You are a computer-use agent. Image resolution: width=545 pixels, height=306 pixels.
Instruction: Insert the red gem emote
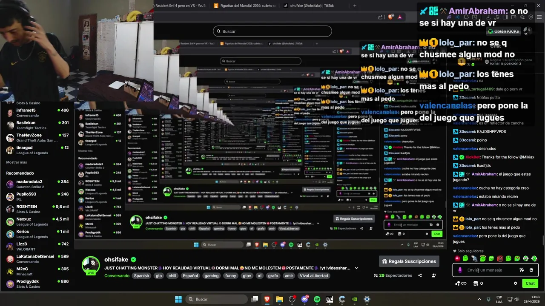click(x=457, y=258)
